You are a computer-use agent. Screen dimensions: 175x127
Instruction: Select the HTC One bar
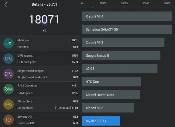pos(111,82)
